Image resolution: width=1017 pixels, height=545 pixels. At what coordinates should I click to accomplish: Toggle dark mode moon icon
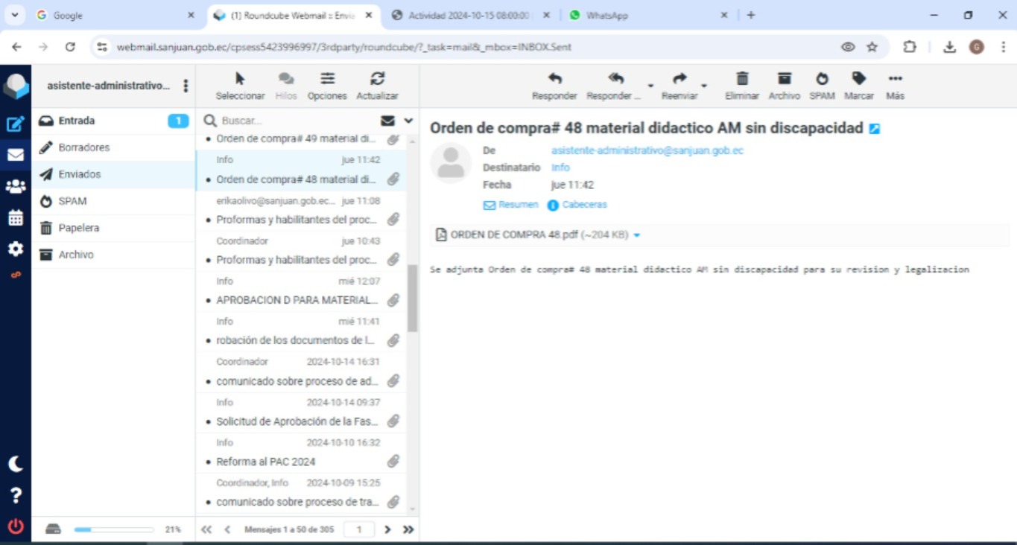pyautogui.click(x=15, y=464)
